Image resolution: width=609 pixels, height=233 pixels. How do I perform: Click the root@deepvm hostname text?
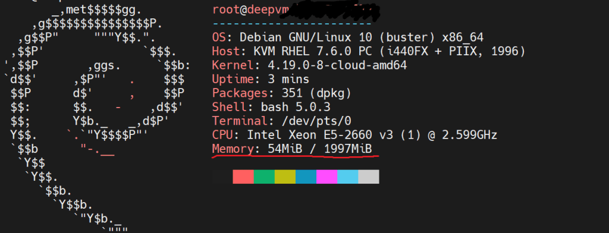coord(250,10)
